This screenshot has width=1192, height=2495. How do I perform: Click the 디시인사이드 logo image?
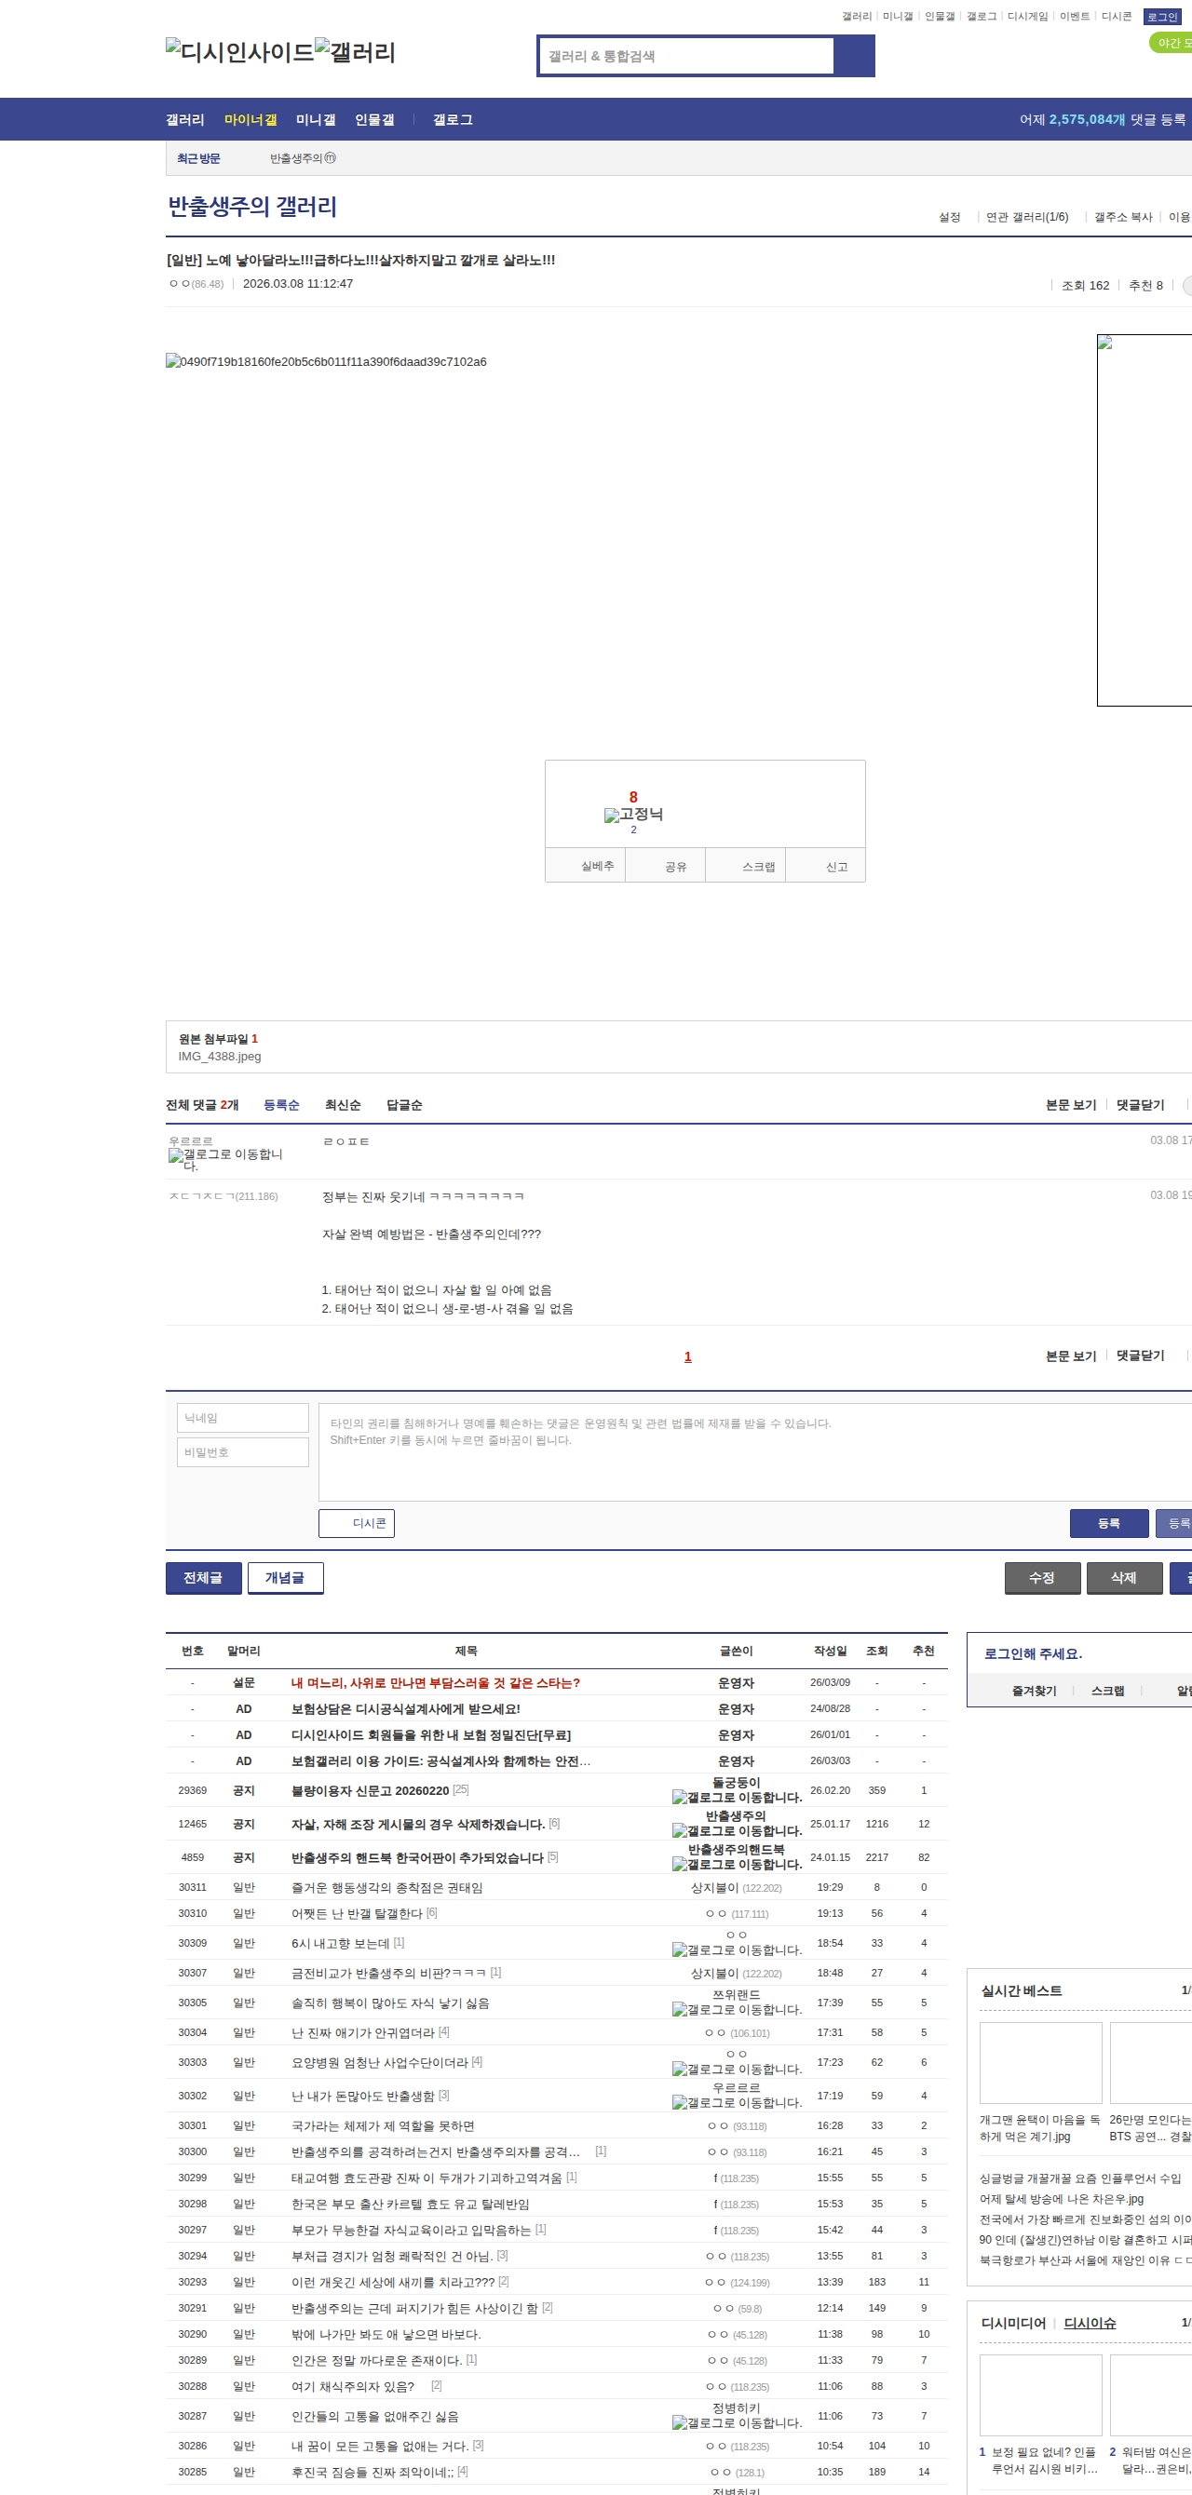239,52
